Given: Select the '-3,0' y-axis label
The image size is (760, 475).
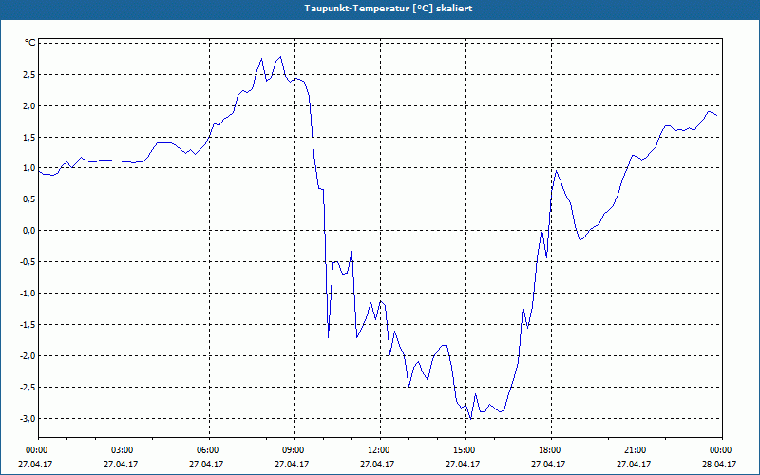Looking at the screenshot, I should point(28,419).
